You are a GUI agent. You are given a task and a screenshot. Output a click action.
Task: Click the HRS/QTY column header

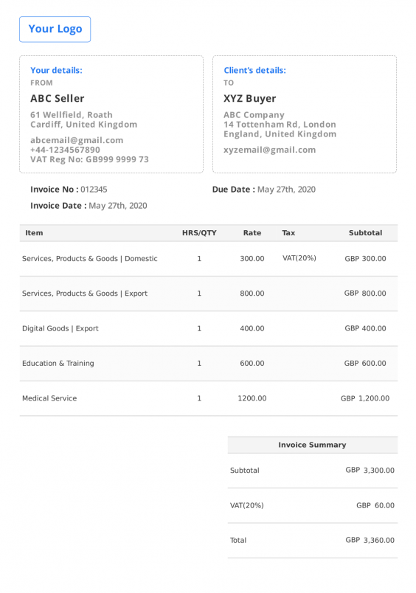(x=199, y=233)
